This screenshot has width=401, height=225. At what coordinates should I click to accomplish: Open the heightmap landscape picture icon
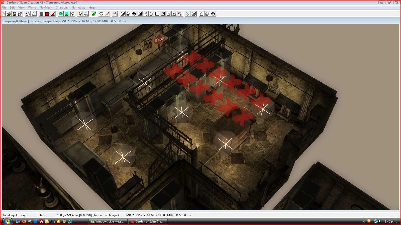click(x=66, y=14)
